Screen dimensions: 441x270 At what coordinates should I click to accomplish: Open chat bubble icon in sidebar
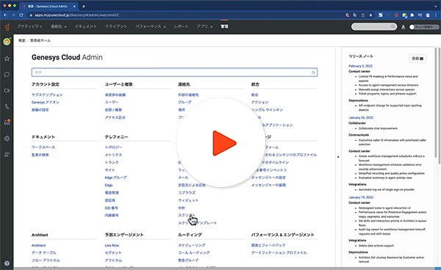click(7, 74)
